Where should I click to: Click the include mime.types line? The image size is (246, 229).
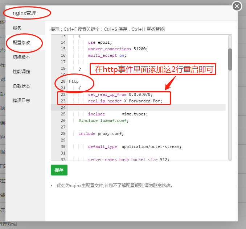118,114
